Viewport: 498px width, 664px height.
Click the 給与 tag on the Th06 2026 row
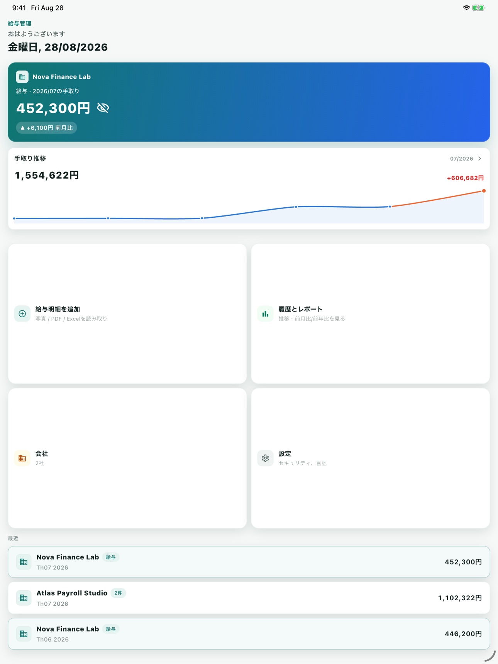[111, 629]
